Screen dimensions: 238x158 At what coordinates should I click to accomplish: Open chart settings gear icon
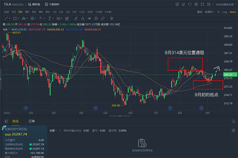196,4
